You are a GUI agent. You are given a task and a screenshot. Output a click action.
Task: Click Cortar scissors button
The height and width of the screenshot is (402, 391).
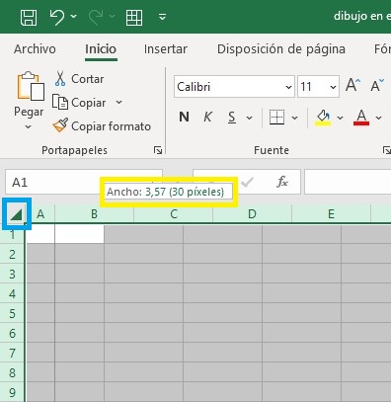tap(79, 79)
